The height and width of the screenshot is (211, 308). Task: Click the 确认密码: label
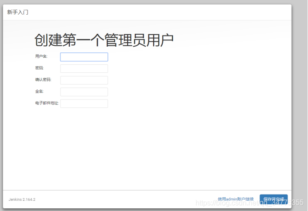point(43,80)
